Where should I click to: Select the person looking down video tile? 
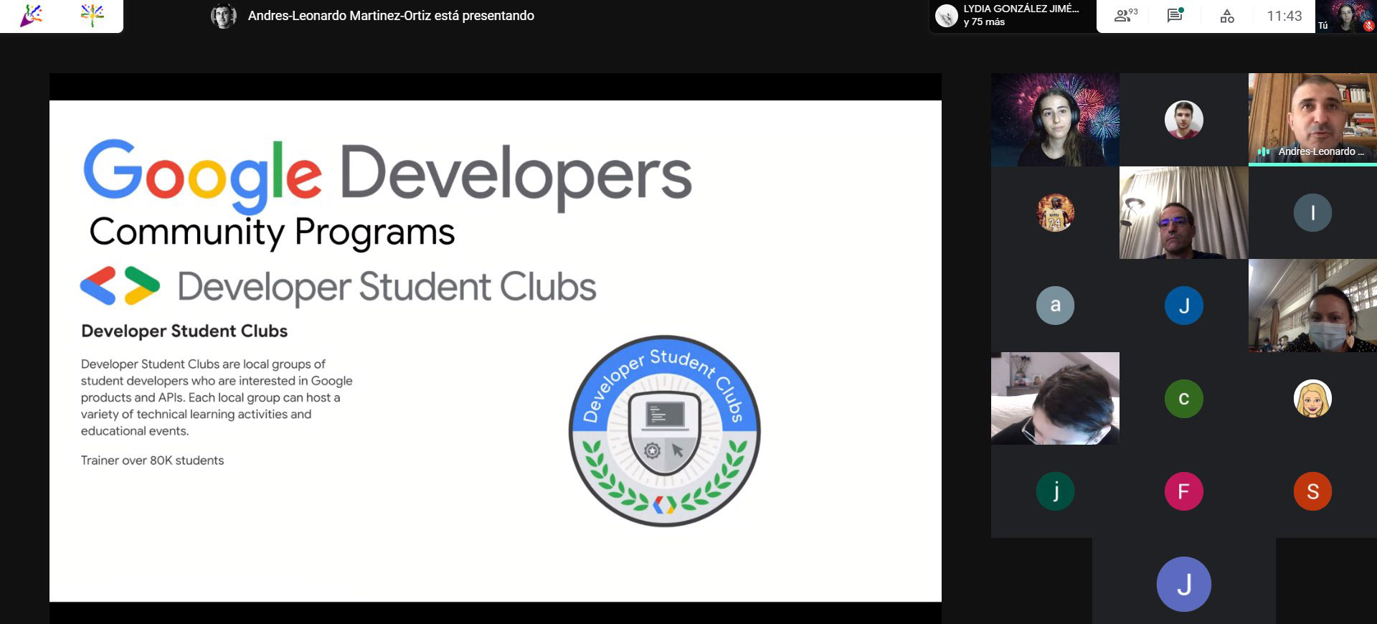coord(1055,398)
